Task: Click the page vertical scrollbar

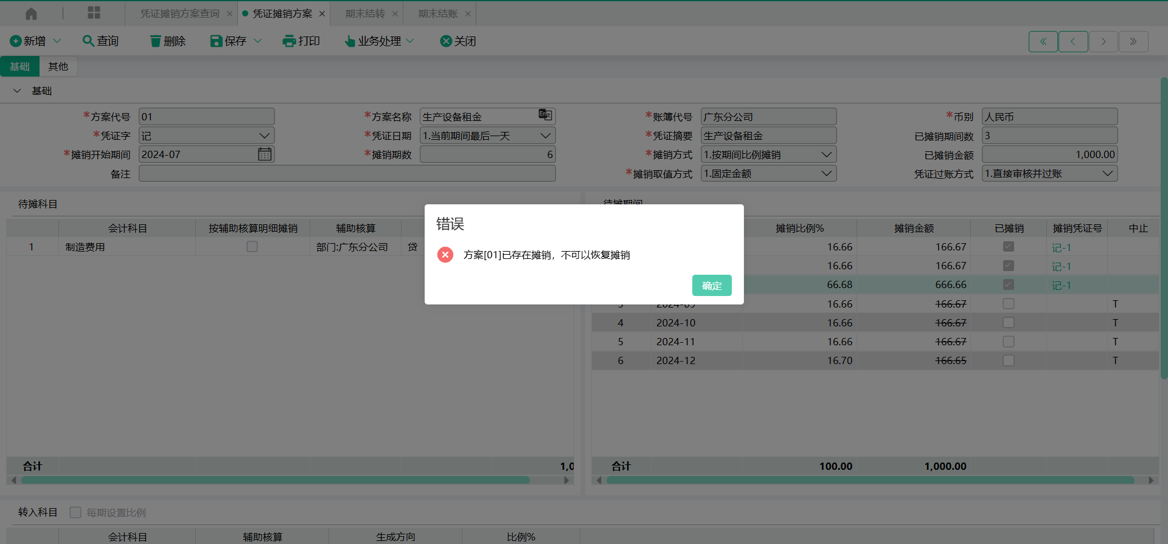Action: [1164, 228]
